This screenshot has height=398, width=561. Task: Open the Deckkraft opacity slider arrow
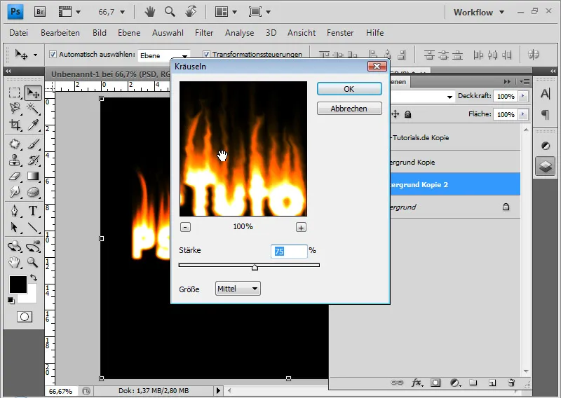tap(523, 96)
